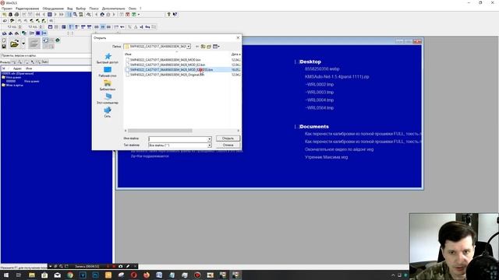Select Рабочий стол in the dialog sidebar
This screenshot has width=499, height=280.
point(108,72)
